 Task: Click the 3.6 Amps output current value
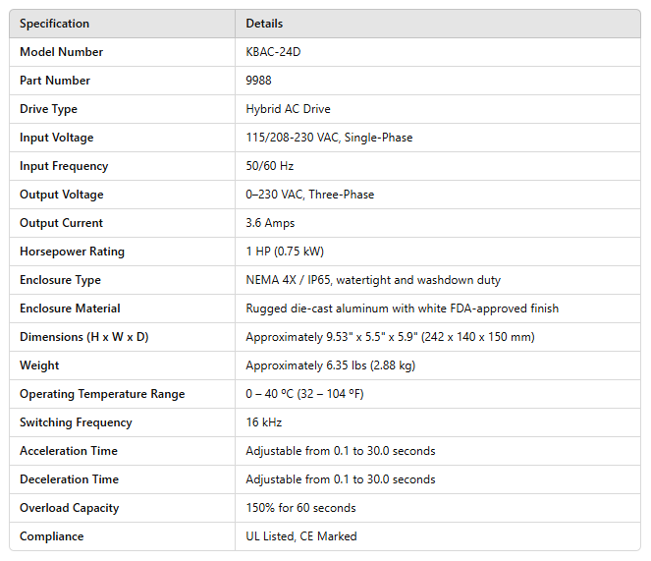click(x=270, y=223)
